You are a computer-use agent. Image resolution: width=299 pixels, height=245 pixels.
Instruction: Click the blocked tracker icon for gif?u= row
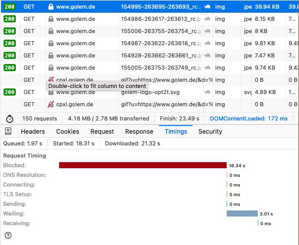coord(51,104)
